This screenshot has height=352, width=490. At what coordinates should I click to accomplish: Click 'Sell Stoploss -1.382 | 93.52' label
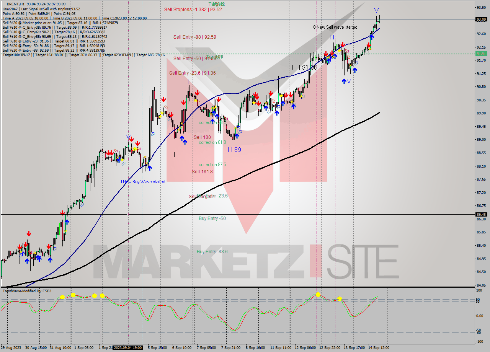193,9
